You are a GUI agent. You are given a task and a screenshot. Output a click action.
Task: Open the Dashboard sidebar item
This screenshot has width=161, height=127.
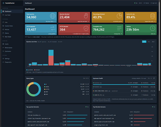(12, 11)
